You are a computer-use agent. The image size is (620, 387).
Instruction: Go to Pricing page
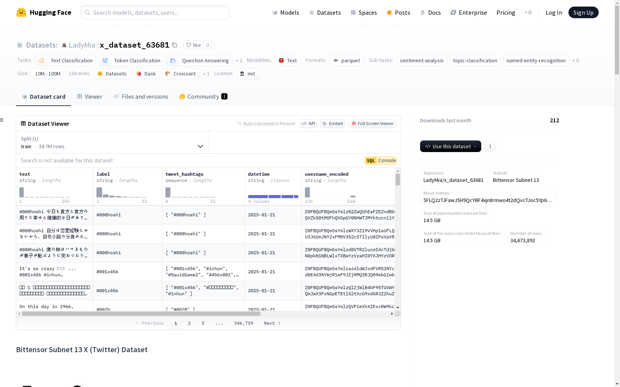point(506,12)
